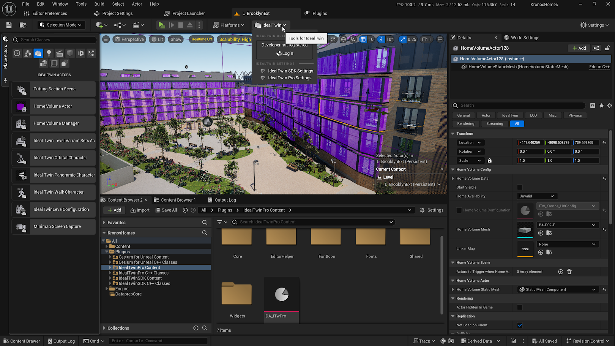The image size is (615, 346).
Task: Select the Recently Placed clock category icon
Action: 17,54
